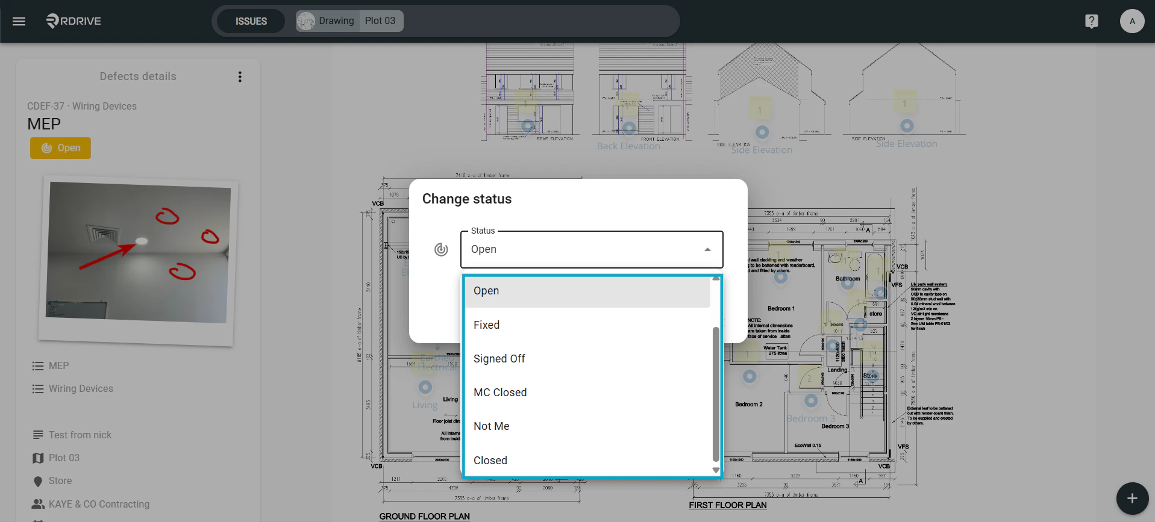Screen dimensions: 1155x522
Task: Click the FIRST FLOOR PLAN label
Action: (728, 505)
